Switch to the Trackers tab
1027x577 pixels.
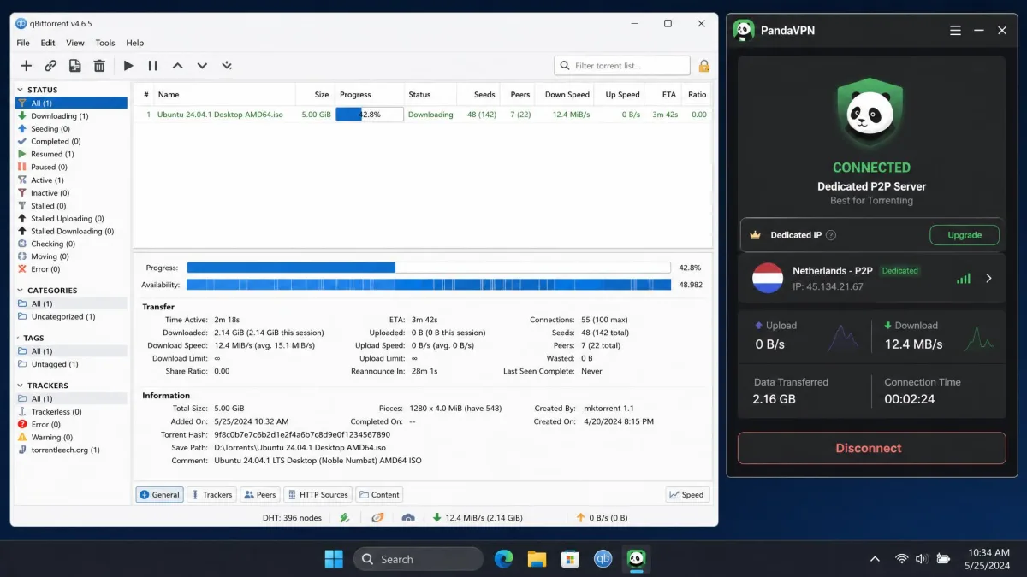click(211, 494)
